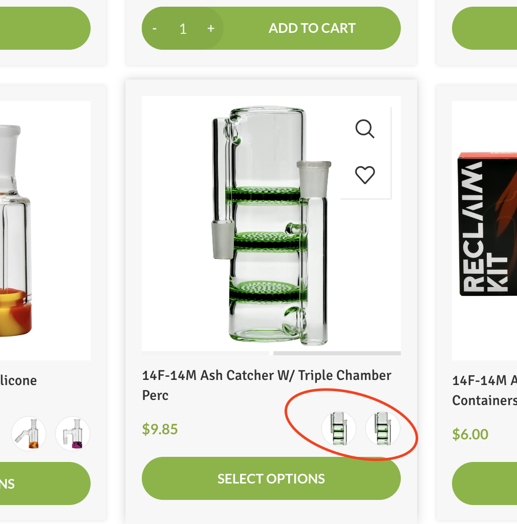Click the green button under the $6.00 product
Screen dimensions: 517x524
click(x=484, y=483)
